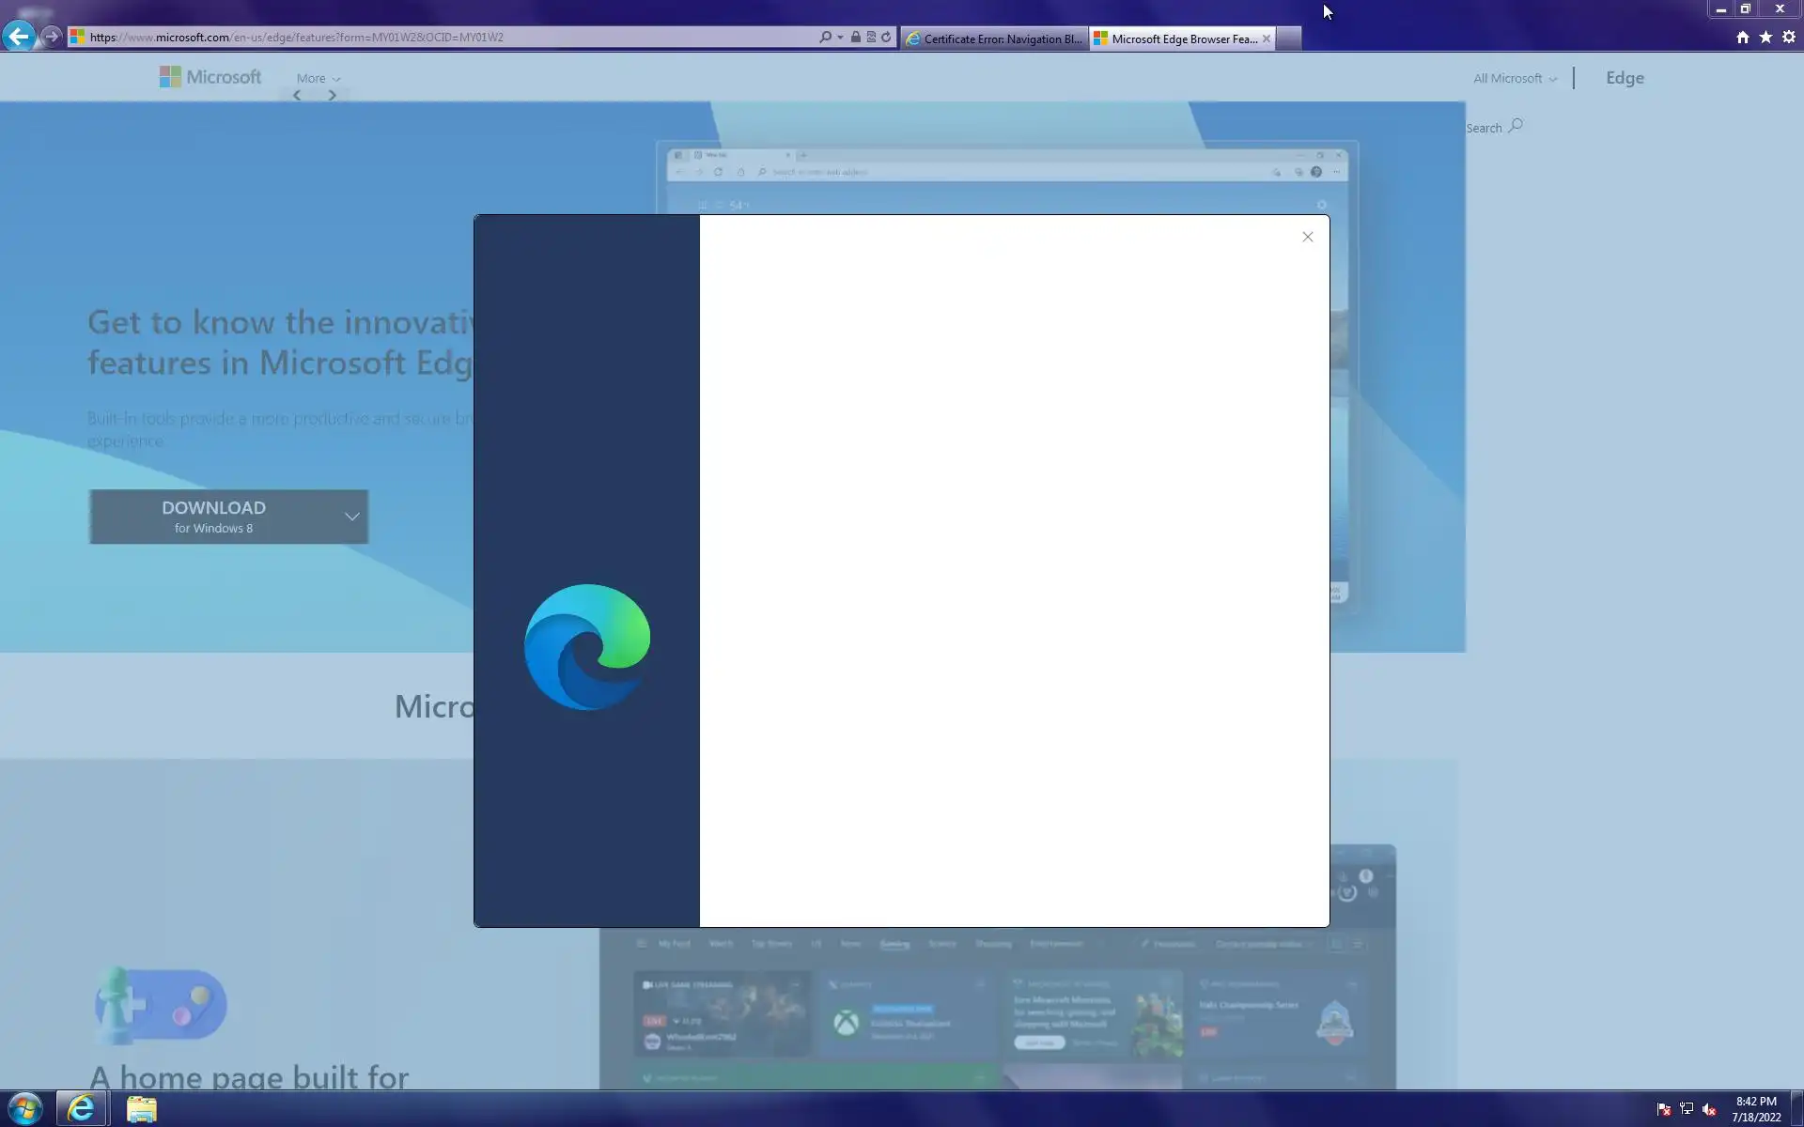Click the muted volume tray icon
Viewport: 1804px width, 1127px height.
(x=1709, y=1109)
